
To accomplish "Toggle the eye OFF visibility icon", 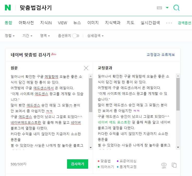I will click(x=164, y=166).
